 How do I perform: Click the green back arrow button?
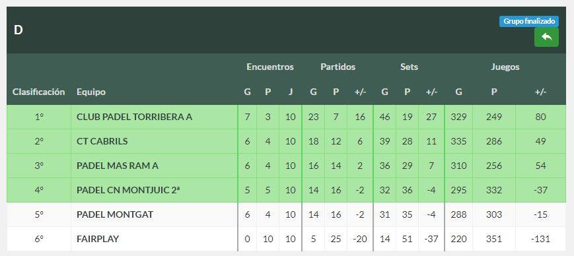(x=546, y=38)
